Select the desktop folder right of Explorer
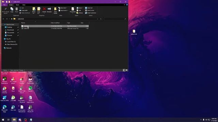The height and width of the screenshot is (122, 218). (134, 32)
